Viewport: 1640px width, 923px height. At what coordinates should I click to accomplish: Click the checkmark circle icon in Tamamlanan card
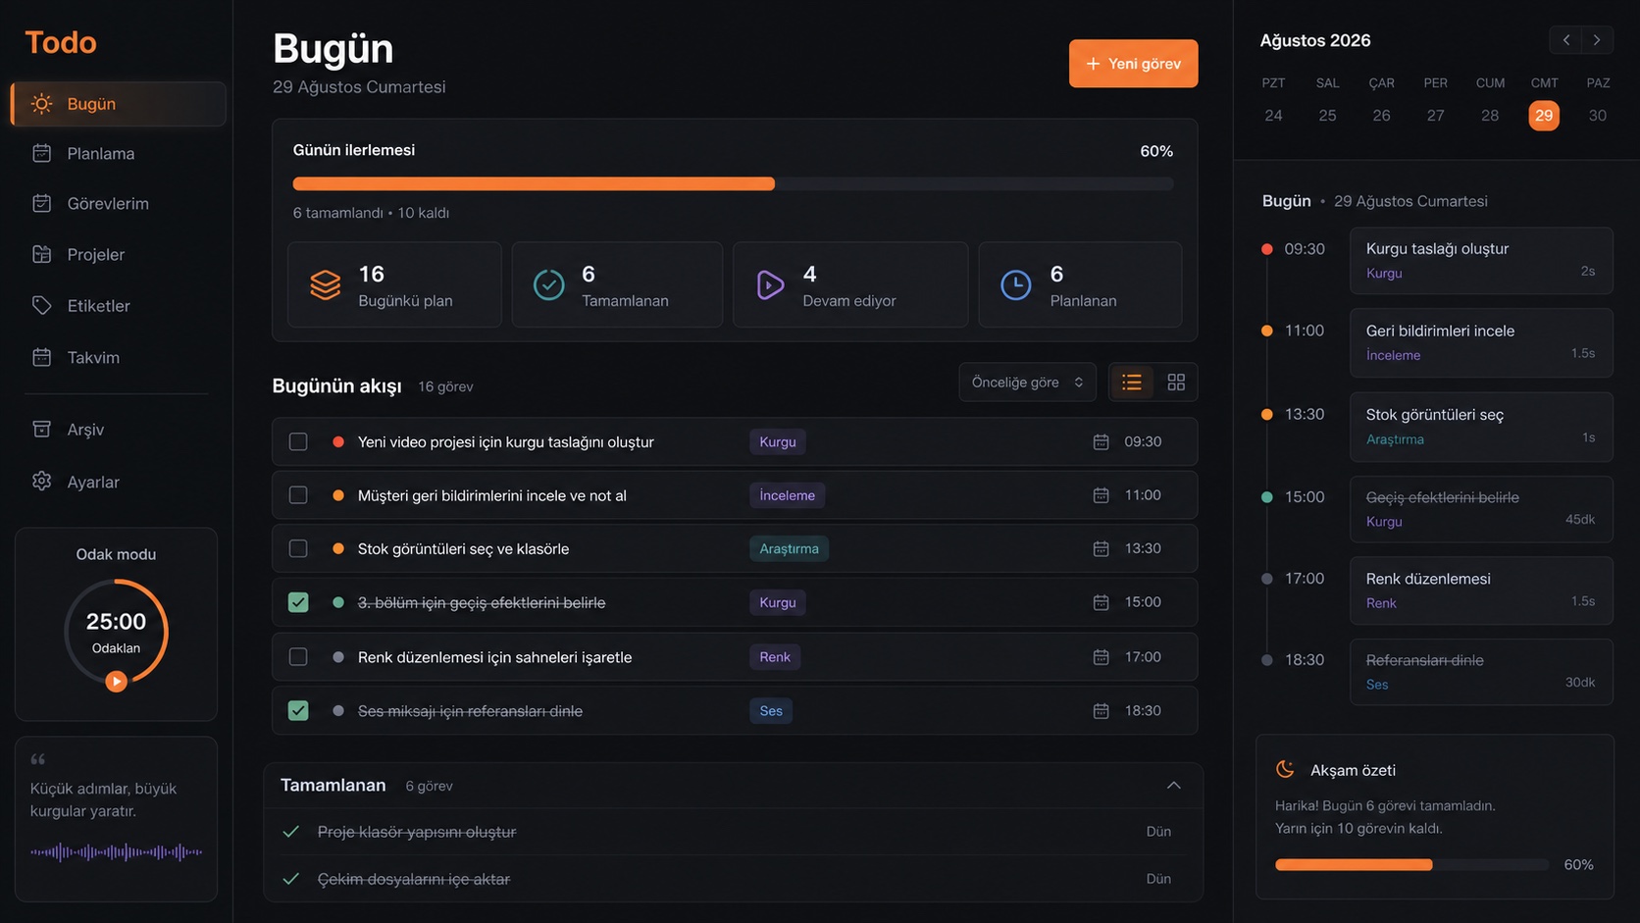(548, 284)
